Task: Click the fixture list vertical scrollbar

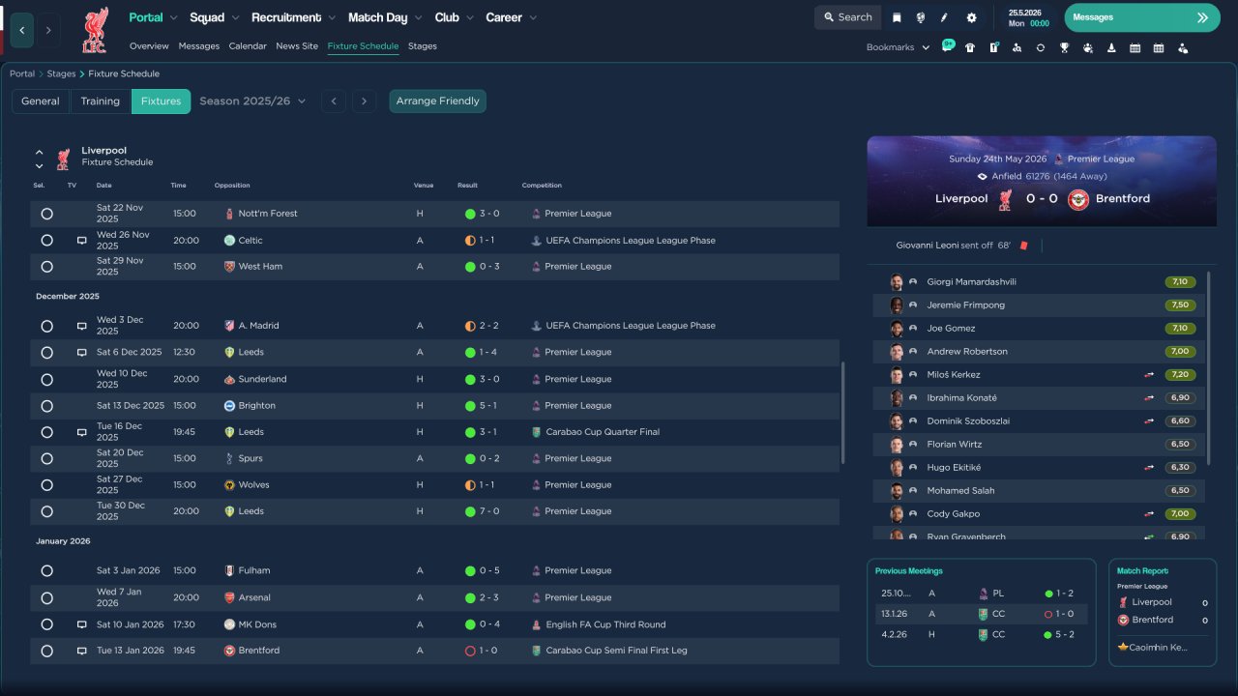Action: click(844, 414)
